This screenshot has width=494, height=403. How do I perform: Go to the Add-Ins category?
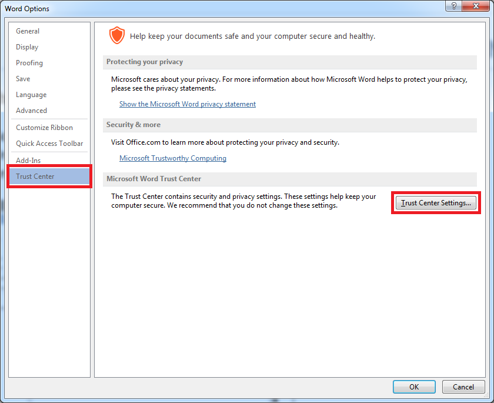[x=28, y=161]
